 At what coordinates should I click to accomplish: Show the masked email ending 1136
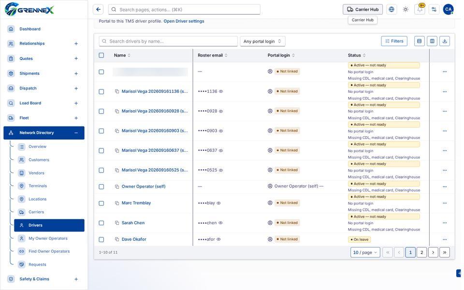[221, 91]
